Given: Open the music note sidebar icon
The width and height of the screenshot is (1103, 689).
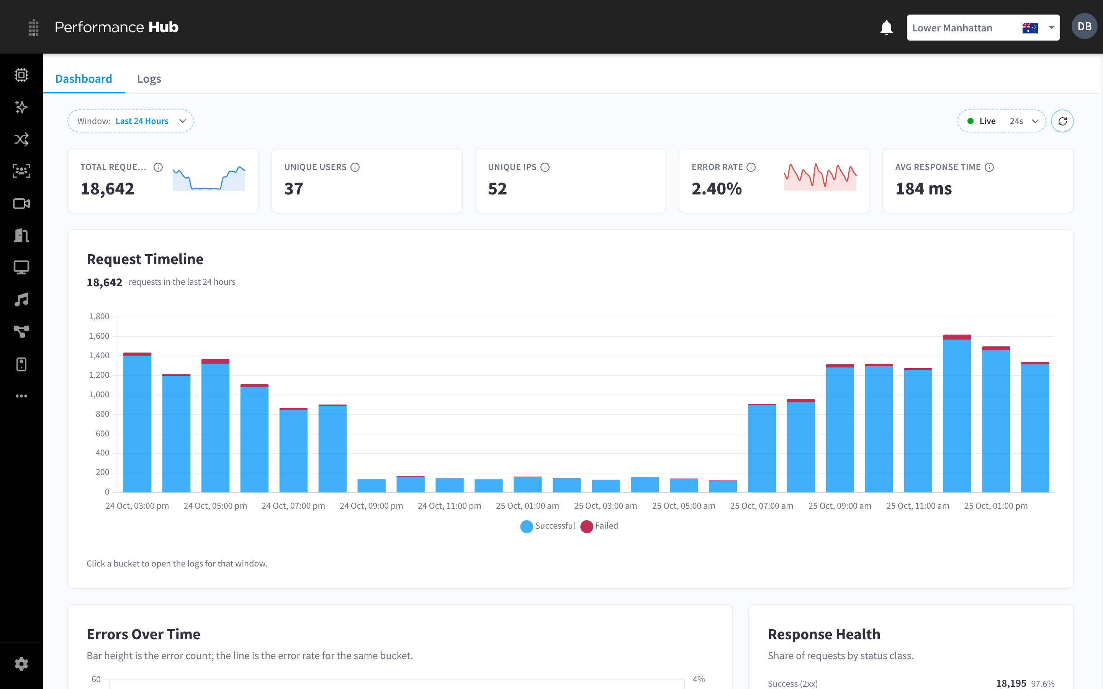Looking at the screenshot, I should pos(21,299).
